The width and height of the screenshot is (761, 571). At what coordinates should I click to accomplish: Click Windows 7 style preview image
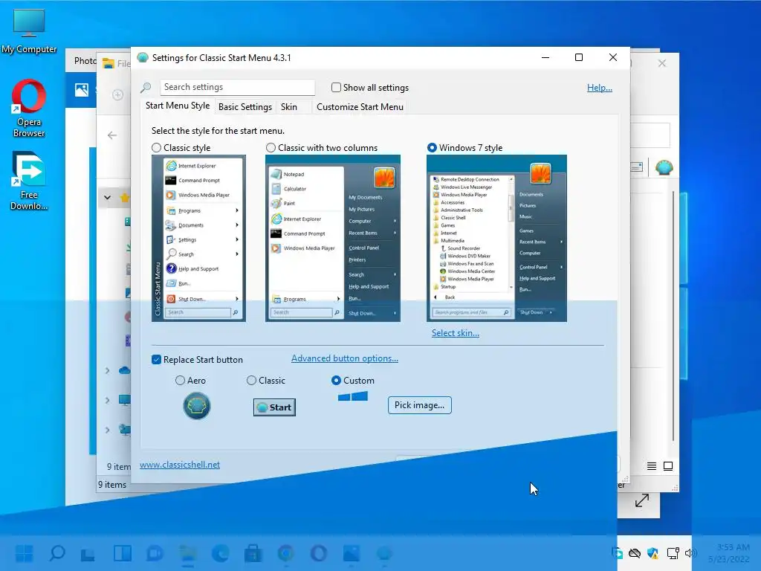coord(496,239)
